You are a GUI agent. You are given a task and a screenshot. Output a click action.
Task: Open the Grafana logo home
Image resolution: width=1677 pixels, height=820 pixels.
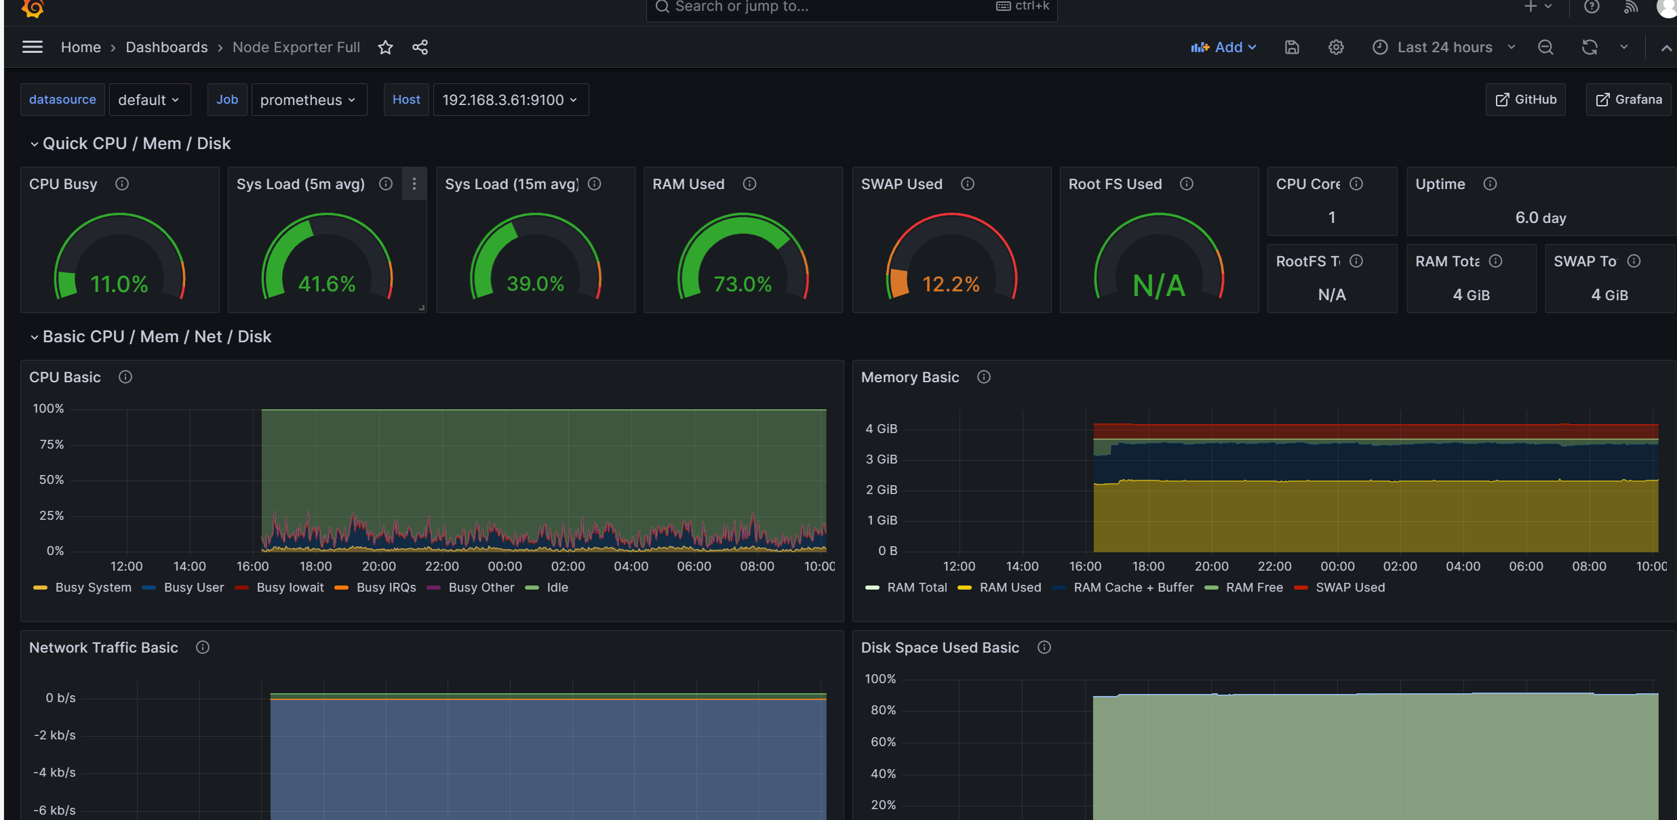(33, 7)
